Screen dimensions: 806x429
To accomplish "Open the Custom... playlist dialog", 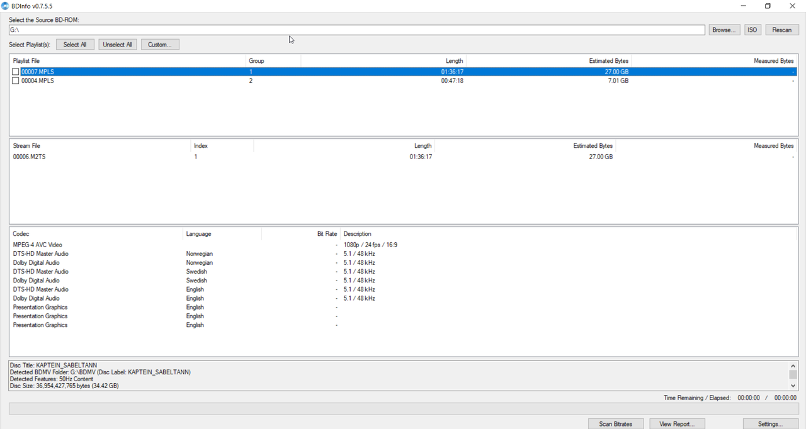I will pyautogui.click(x=160, y=45).
